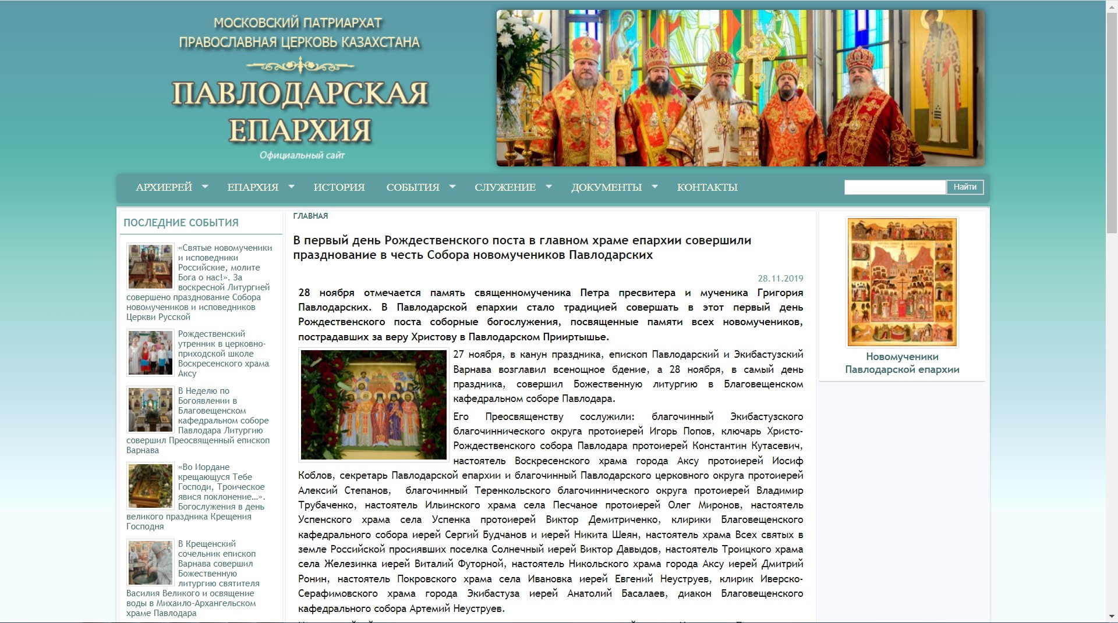This screenshot has height=623, width=1118.
Task: Click the Официальный сайт caption under title
Action: coord(302,155)
